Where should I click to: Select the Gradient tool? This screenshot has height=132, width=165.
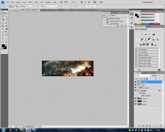pyautogui.click(x=6, y=29)
